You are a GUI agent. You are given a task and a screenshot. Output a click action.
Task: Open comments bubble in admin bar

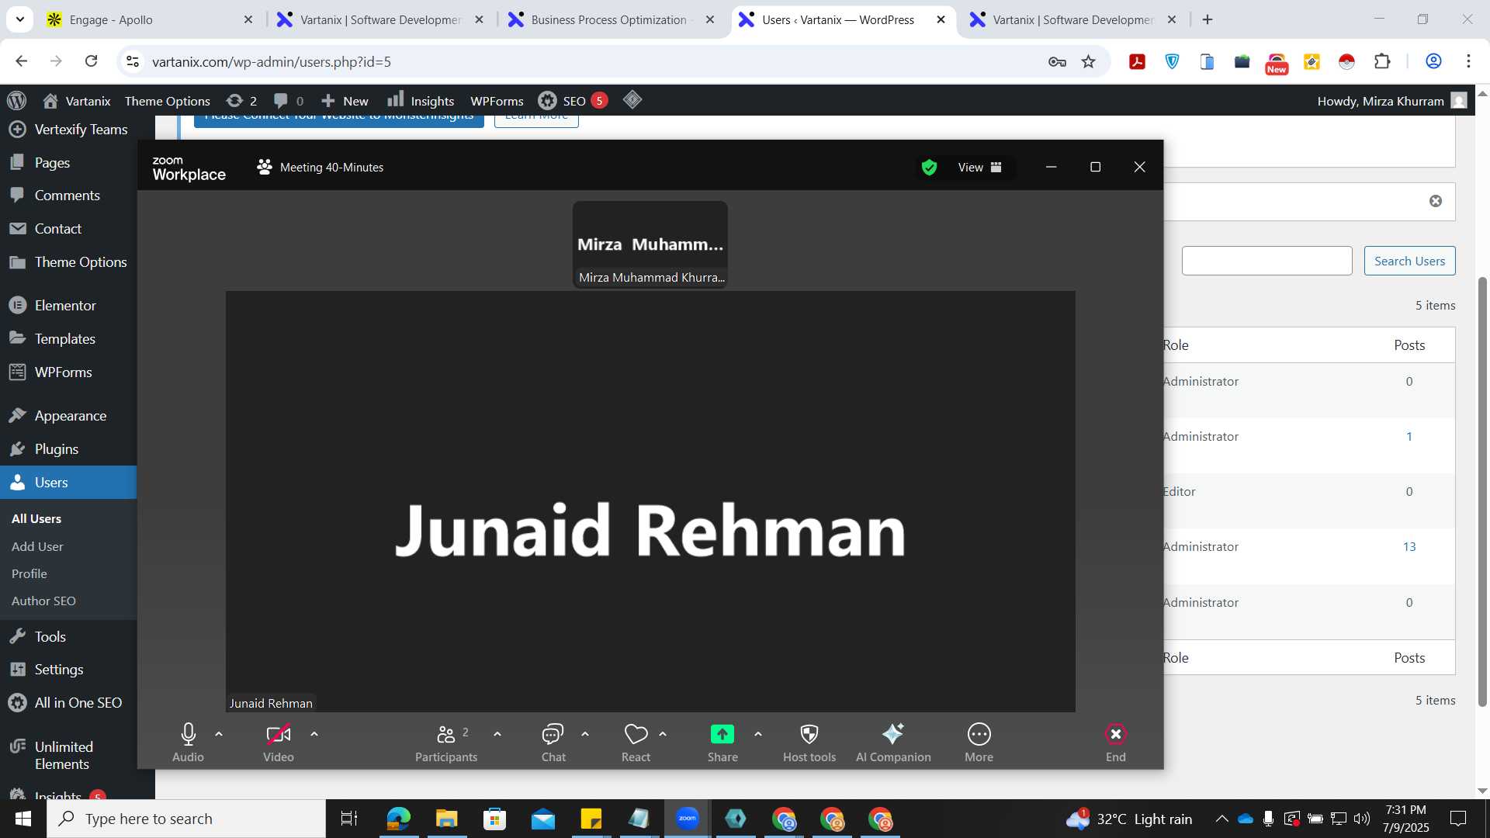coord(289,101)
